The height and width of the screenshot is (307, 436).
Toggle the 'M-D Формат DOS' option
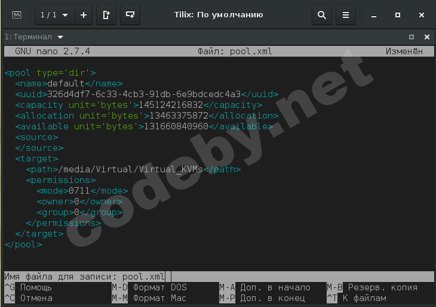click(x=149, y=287)
